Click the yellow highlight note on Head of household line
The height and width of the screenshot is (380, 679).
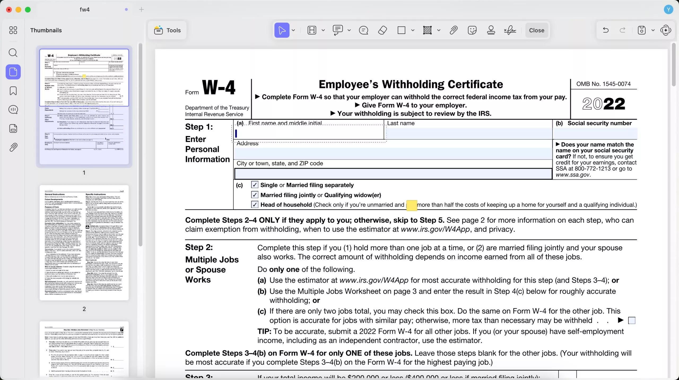click(x=412, y=206)
